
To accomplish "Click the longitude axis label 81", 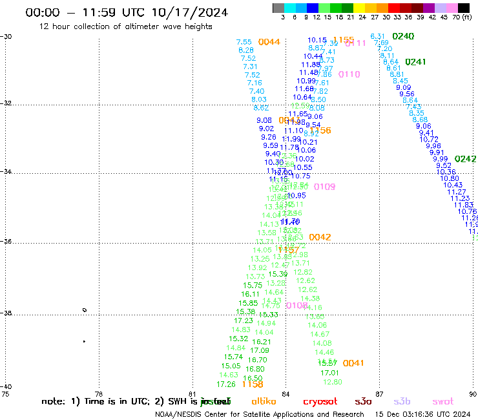I will 192,394.
